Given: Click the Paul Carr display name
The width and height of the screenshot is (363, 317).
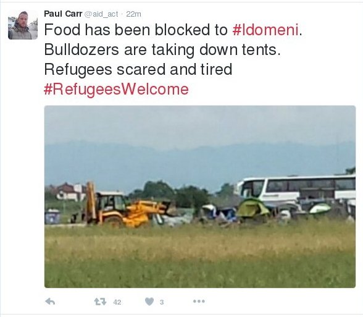Looking at the screenshot, I should tap(63, 14).
